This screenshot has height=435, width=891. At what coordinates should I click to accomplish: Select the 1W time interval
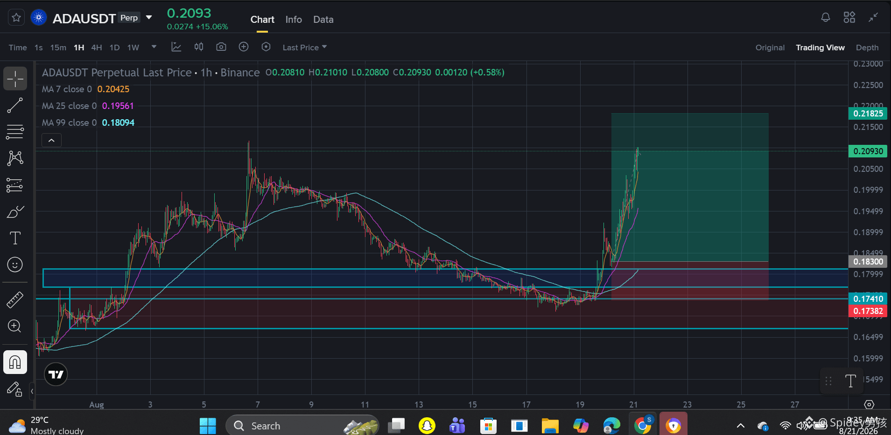point(133,48)
